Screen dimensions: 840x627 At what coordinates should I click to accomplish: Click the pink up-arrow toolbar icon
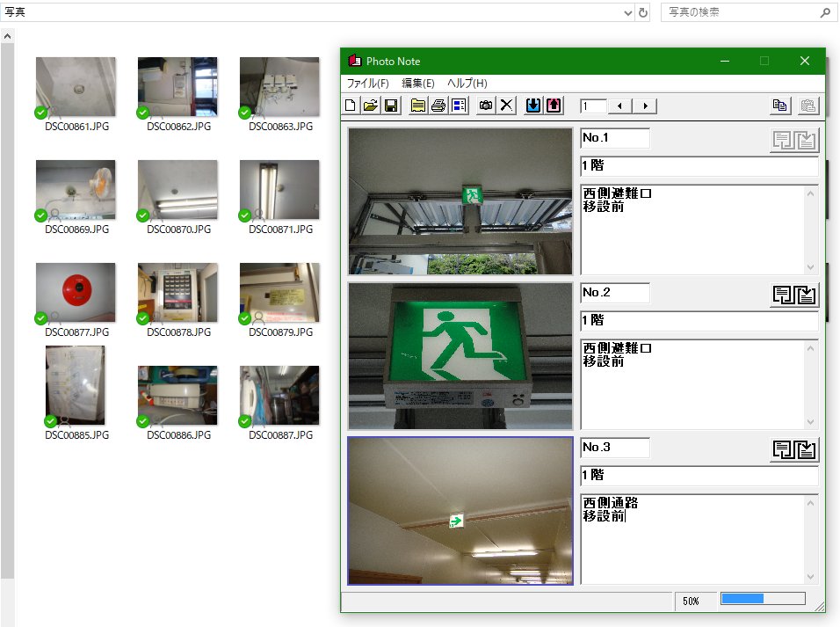pyautogui.click(x=554, y=106)
